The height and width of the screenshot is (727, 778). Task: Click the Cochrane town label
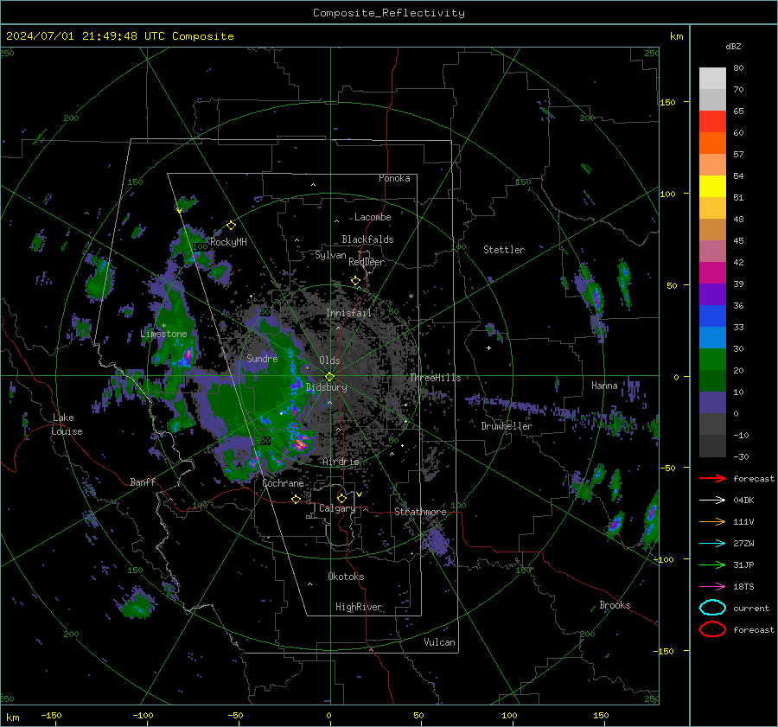(x=283, y=483)
